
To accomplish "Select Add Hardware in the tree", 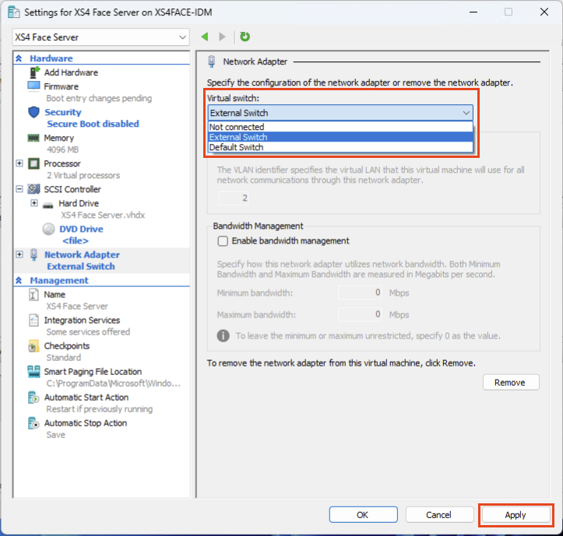I will [71, 72].
